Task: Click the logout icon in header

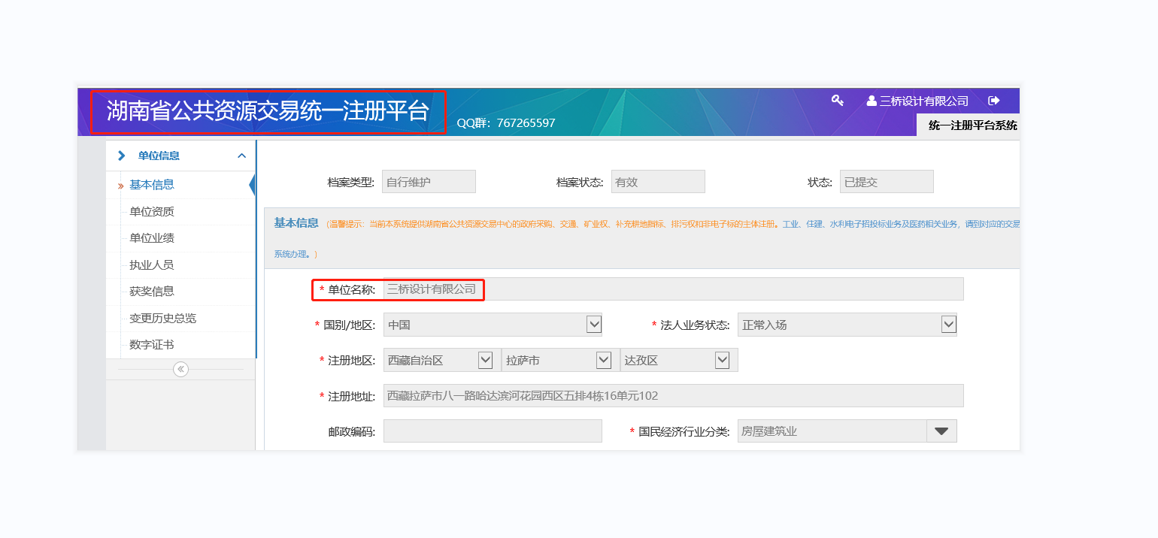Action: coord(994,101)
